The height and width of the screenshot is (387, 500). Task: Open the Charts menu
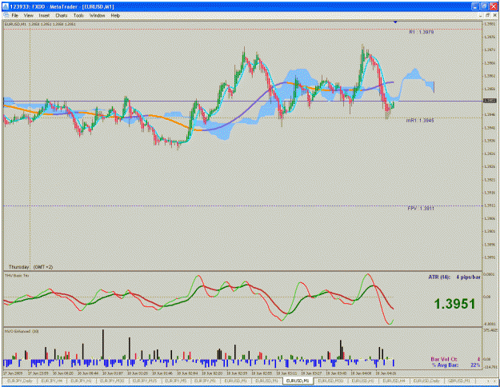click(62, 15)
